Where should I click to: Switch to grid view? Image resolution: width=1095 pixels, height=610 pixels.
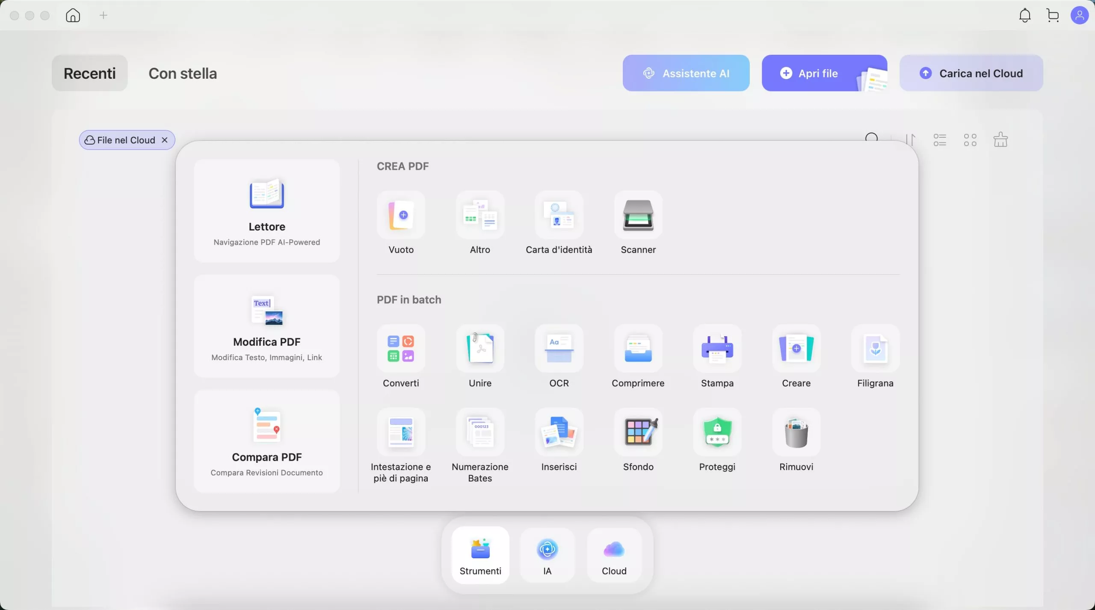970,140
